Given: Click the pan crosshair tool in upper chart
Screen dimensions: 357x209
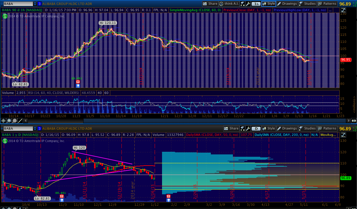Looking at the screenshot, I should 4,121.
